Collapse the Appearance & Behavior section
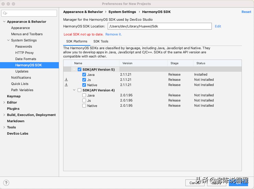The width and height of the screenshot is (254, 189). click(x=4, y=22)
